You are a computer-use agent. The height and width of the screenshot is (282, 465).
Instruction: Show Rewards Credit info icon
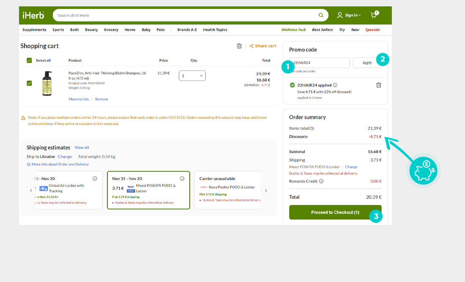321,181
